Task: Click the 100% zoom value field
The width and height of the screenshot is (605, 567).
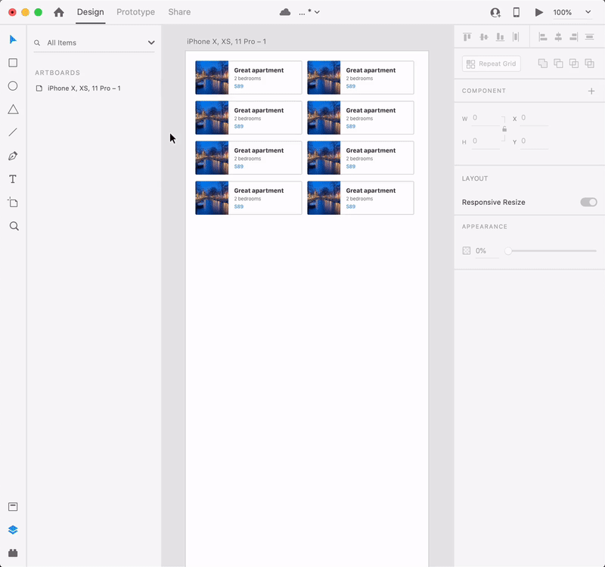Action: 563,12
